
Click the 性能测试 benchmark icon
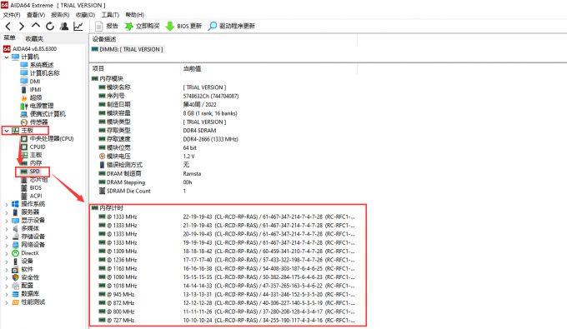click(15, 302)
